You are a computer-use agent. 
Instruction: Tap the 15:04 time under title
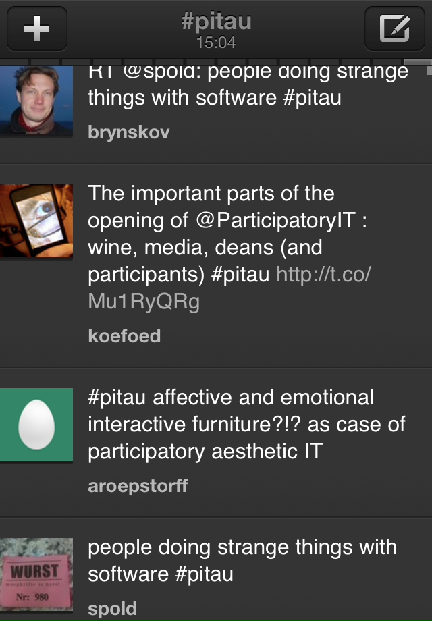(x=216, y=43)
